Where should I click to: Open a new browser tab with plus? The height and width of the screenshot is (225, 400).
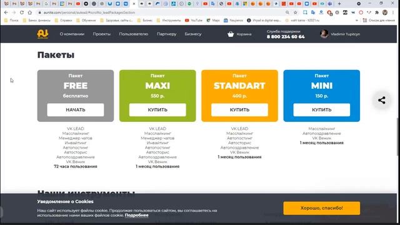pos(339,4)
